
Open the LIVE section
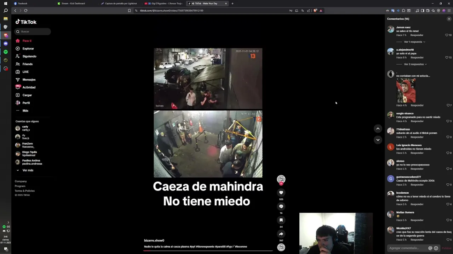(22, 72)
